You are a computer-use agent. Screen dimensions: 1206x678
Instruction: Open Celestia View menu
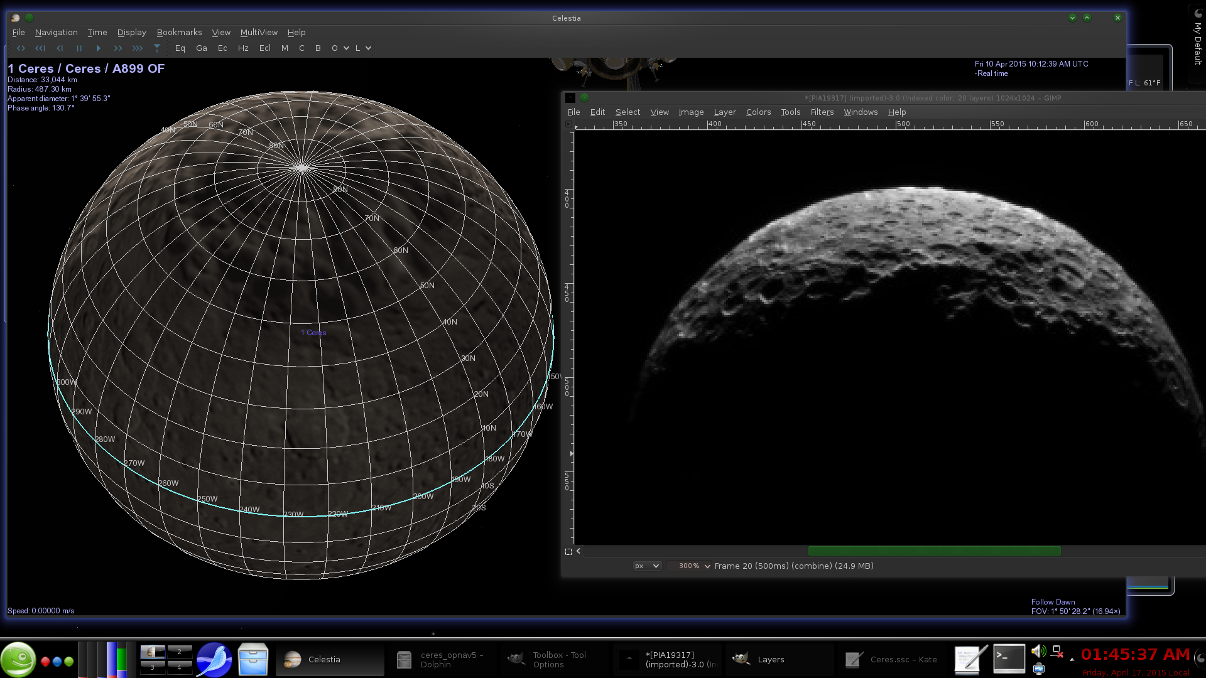coord(221,33)
